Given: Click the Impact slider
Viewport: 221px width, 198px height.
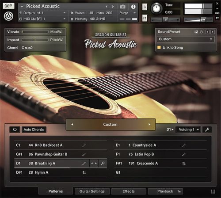Looking at the screenshot, I should tap(35, 40).
